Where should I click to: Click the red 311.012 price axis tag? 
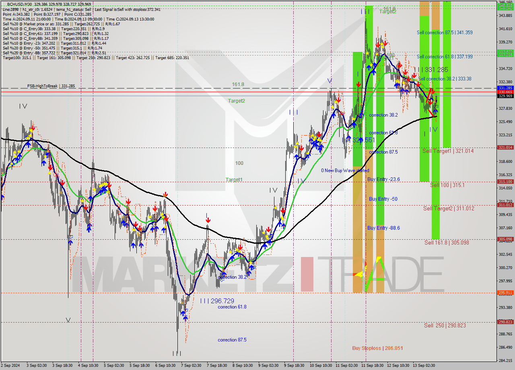[506, 205]
